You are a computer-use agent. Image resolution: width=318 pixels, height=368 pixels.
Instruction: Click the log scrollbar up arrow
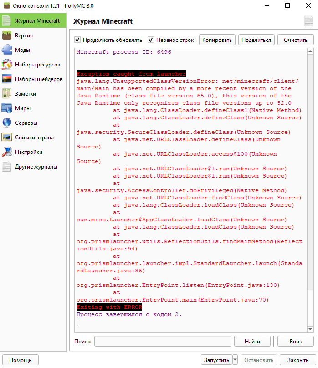pos(310,51)
